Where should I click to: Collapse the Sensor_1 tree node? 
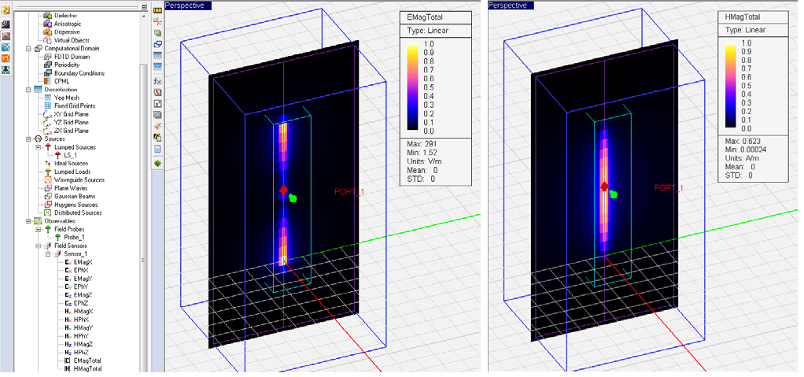[x=46, y=253]
